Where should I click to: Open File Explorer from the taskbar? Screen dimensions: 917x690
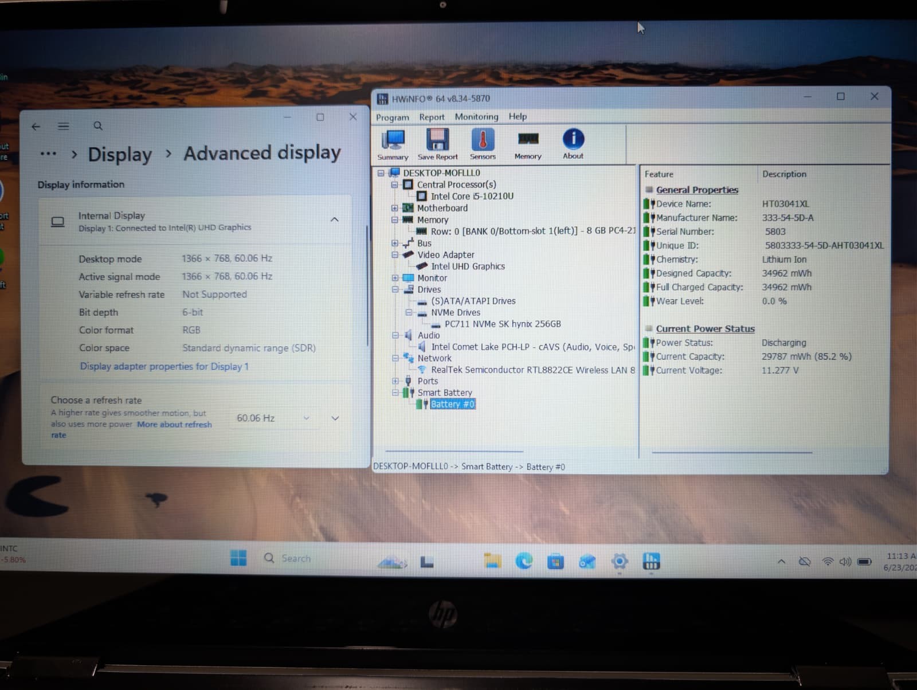coord(492,561)
